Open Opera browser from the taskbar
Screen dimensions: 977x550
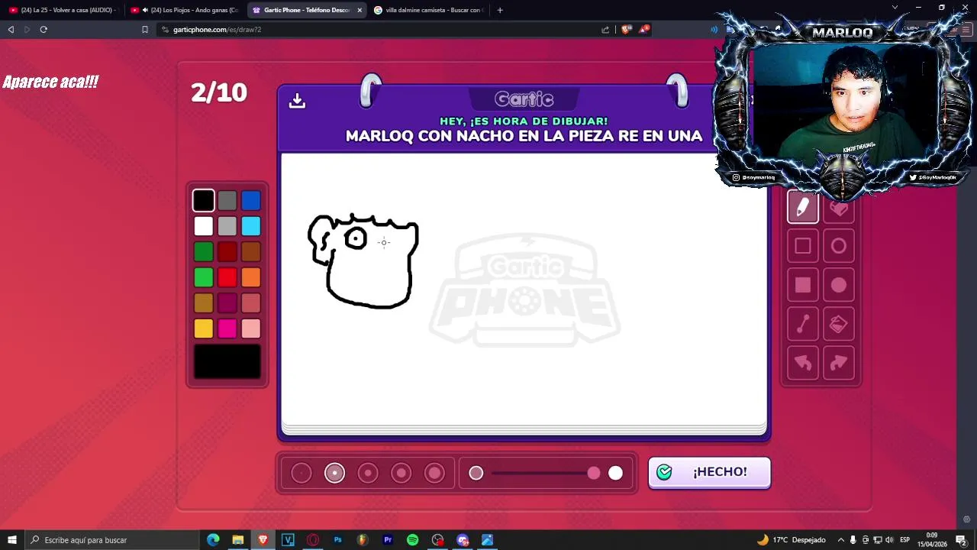[313, 540]
